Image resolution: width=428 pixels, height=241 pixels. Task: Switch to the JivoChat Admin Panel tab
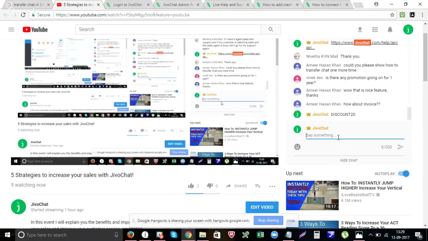click(x=177, y=5)
